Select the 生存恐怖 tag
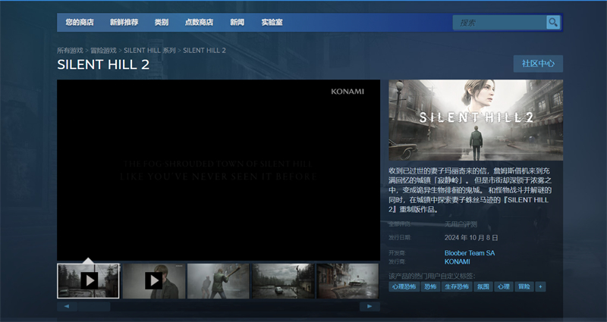607x322 pixels. (457, 287)
